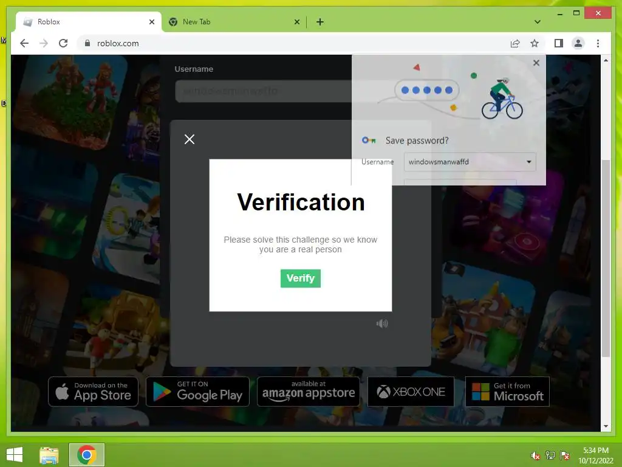
Task: Open Get it from Microsoft badge
Action: coord(507,392)
